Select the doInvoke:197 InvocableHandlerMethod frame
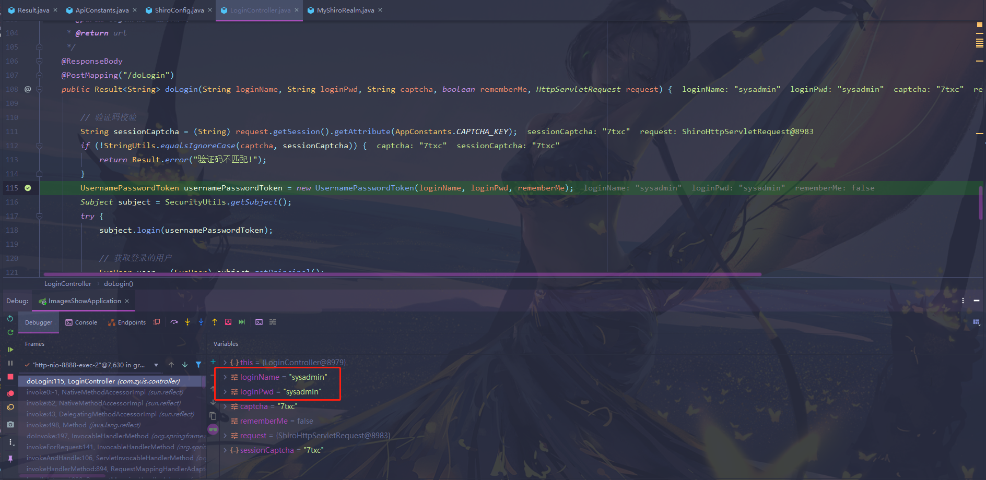Screen dimensions: 986x480 (x=112, y=436)
